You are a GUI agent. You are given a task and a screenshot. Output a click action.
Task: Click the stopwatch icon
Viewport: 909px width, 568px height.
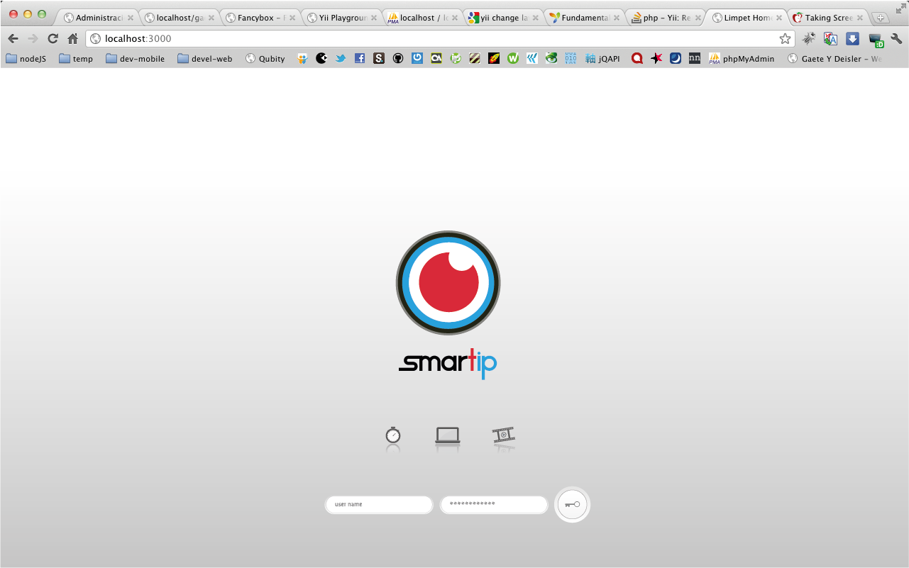(393, 435)
